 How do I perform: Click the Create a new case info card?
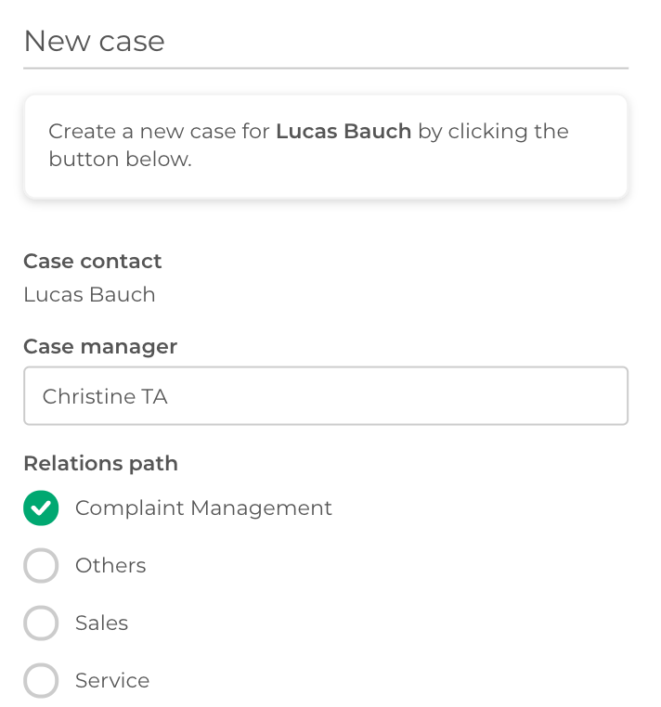[x=326, y=147]
